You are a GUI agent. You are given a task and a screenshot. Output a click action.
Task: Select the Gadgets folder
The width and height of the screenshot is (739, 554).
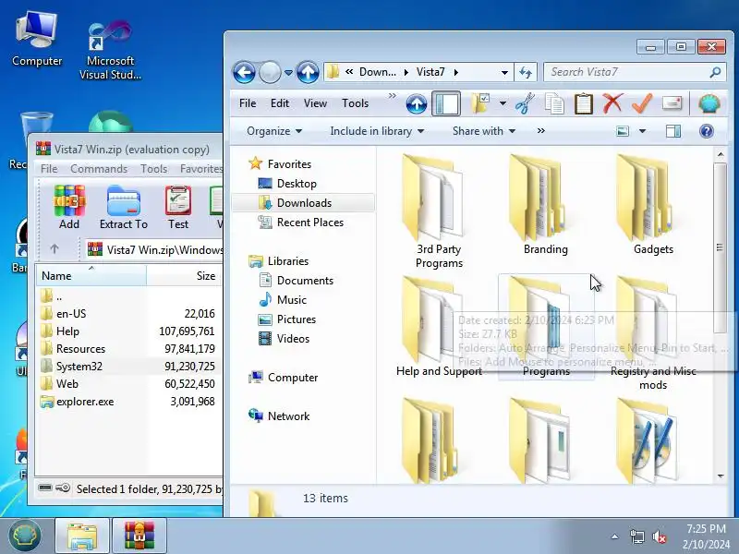pyautogui.click(x=653, y=205)
